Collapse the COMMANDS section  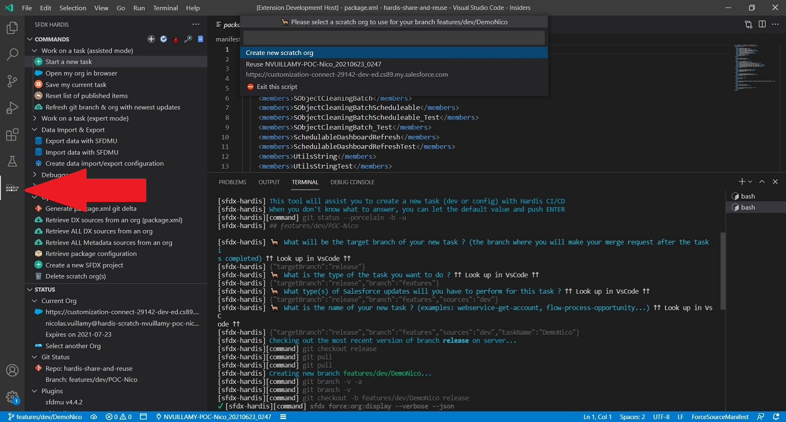coord(30,39)
